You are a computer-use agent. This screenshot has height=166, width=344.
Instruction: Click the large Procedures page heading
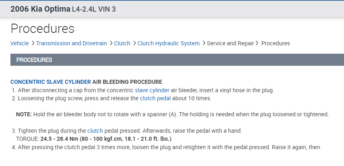pos(42,28)
